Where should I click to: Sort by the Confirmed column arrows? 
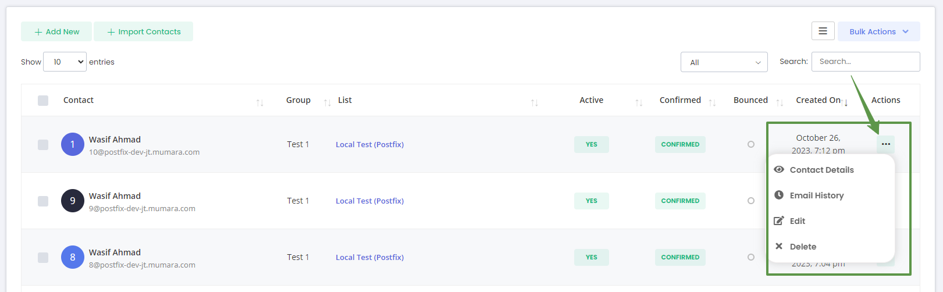point(712,102)
